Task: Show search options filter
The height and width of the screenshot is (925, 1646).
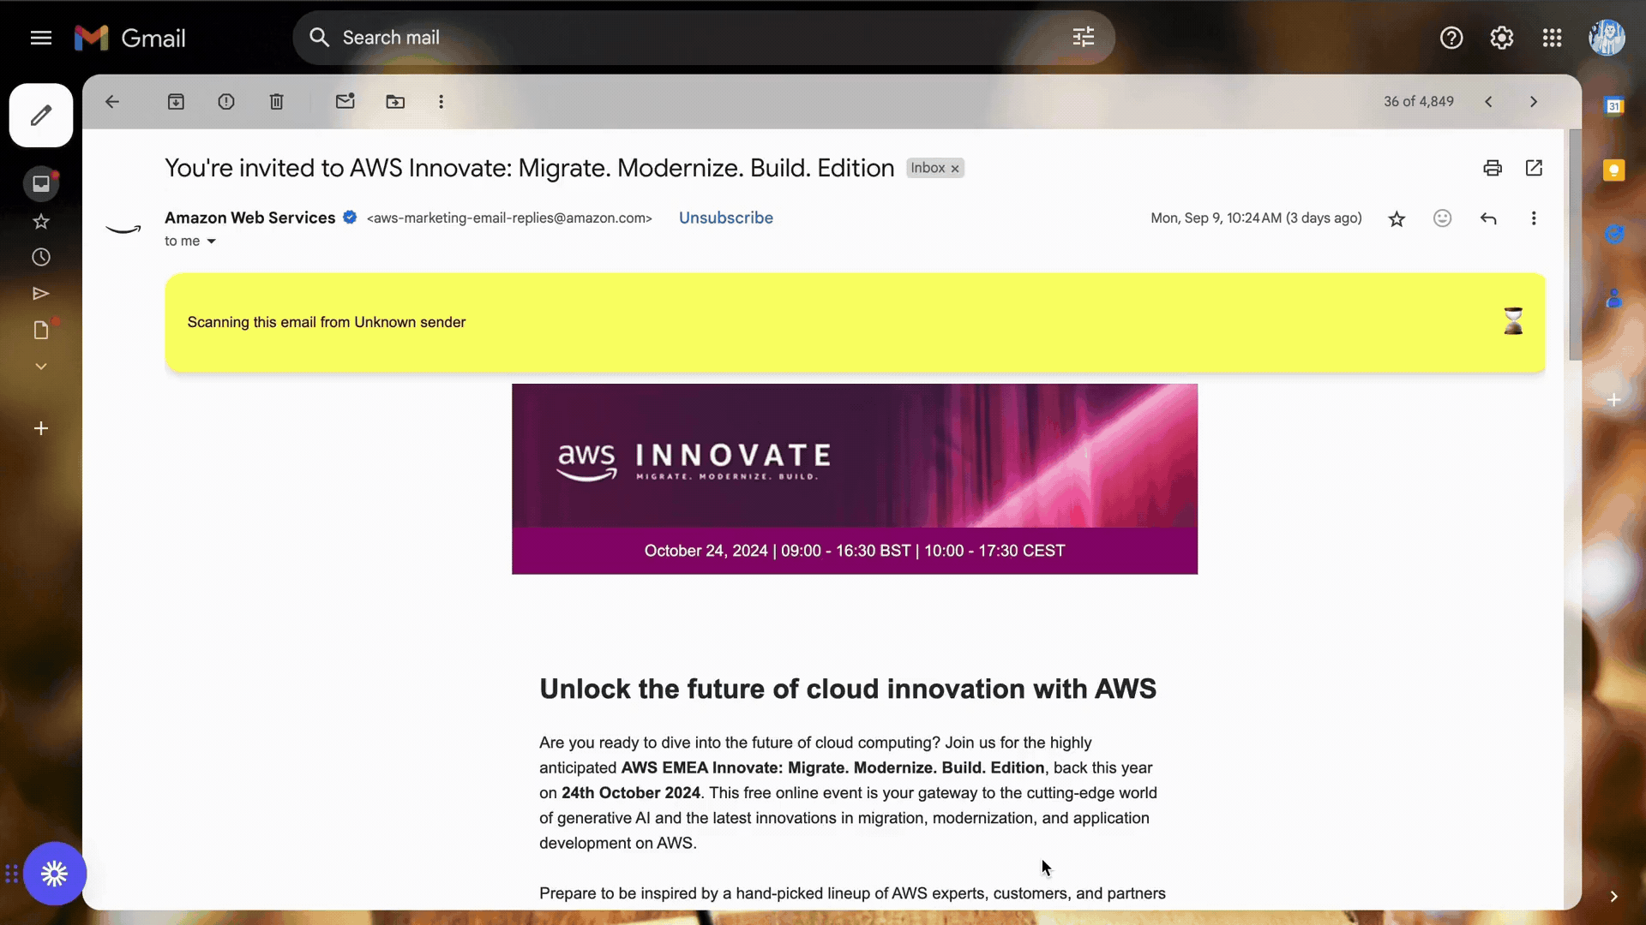Action: tap(1084, 38)
